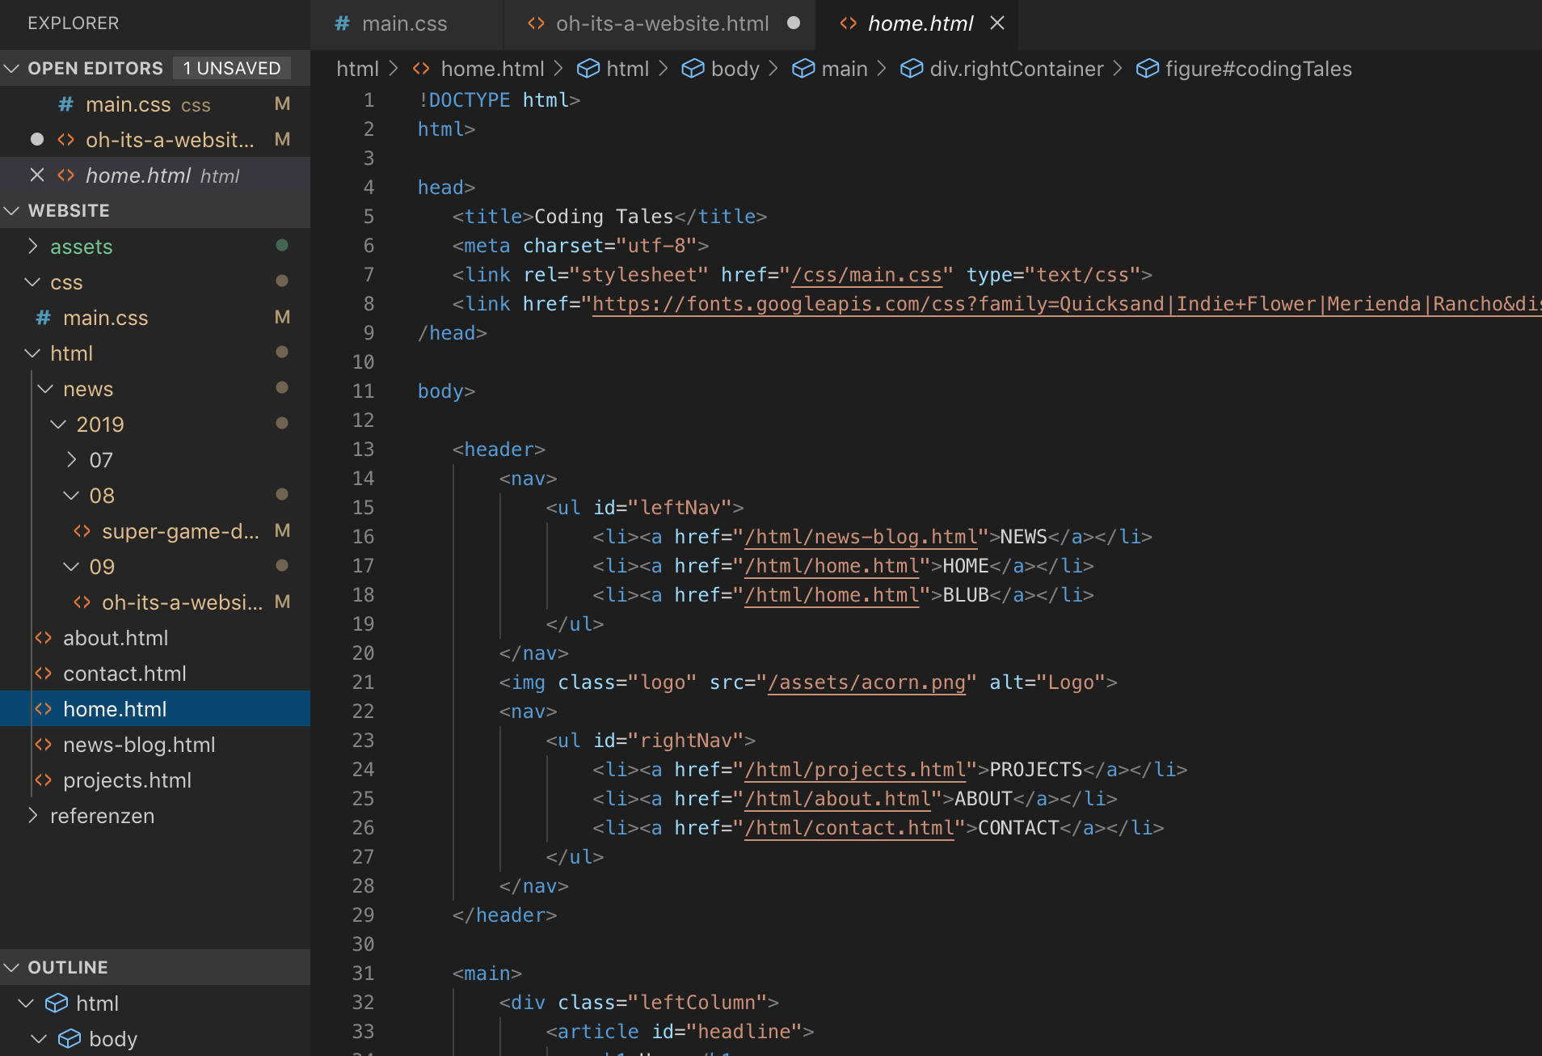Open super-game-d... file in 08 folder
The width and height of the screenshot is (1542, 1056).
coord(155,531)
